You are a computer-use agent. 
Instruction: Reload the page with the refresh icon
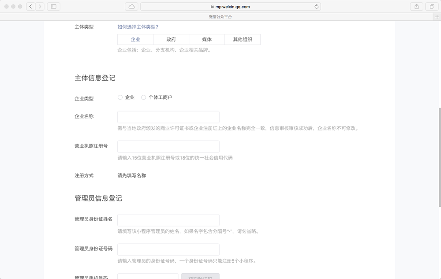point(316,7)
